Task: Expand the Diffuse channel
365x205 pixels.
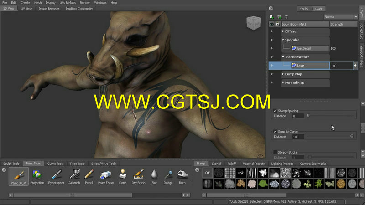Action: (x=283, y=31)
